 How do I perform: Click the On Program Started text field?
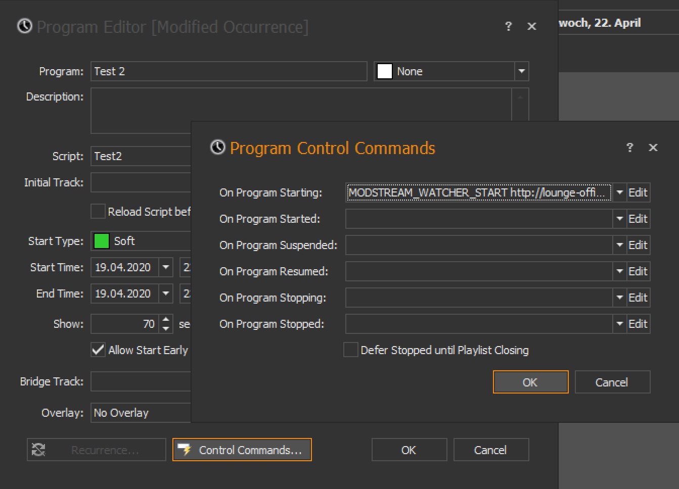[479, 219]
